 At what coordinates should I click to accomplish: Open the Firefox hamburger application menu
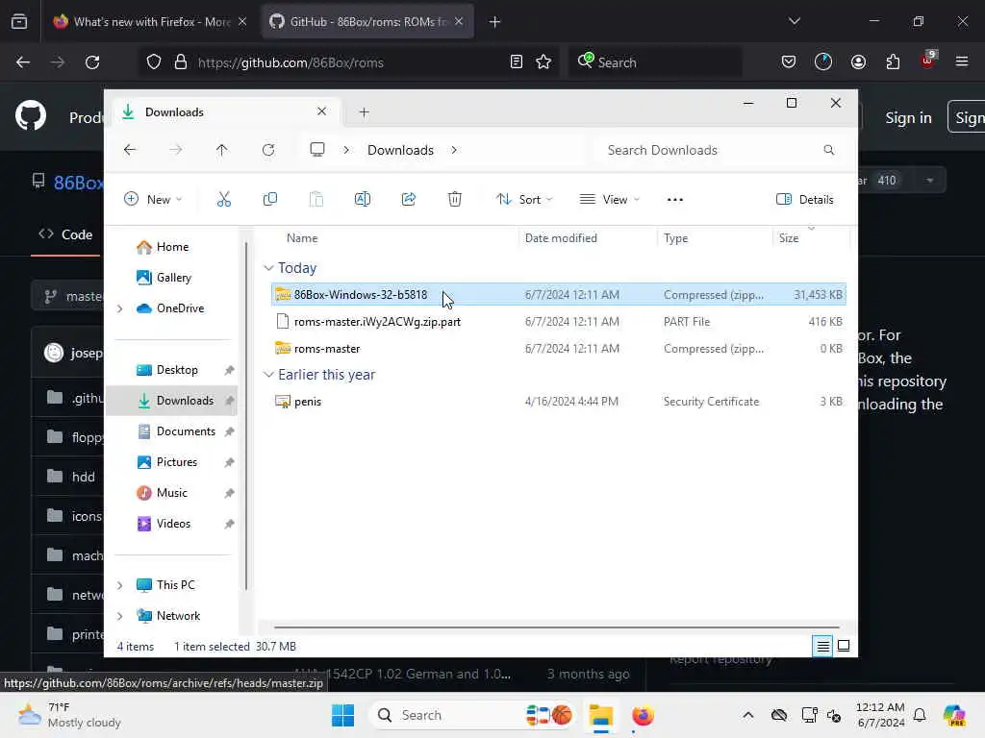pos(961,62)
